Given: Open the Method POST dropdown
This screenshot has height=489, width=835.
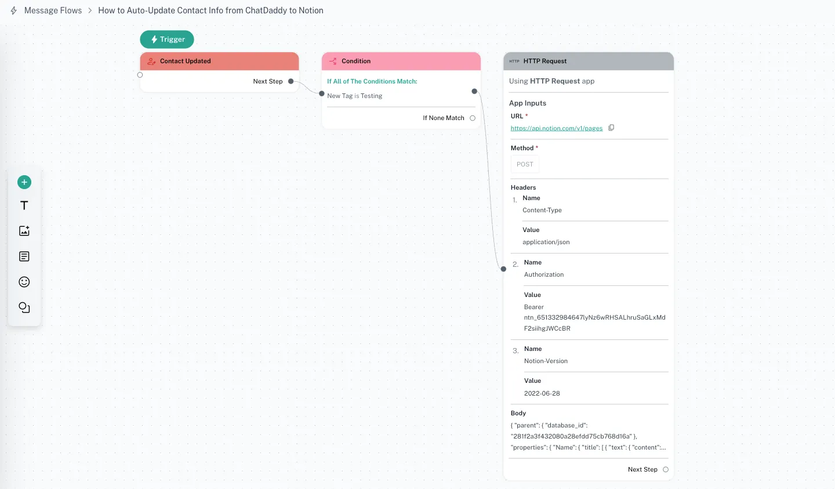Looking at the screenshot, I should pos(525,164).
